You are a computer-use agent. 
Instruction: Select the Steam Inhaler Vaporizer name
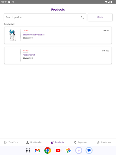34,35
